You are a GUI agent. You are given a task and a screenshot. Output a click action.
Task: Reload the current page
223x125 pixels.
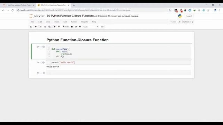(x=13, y=10)
